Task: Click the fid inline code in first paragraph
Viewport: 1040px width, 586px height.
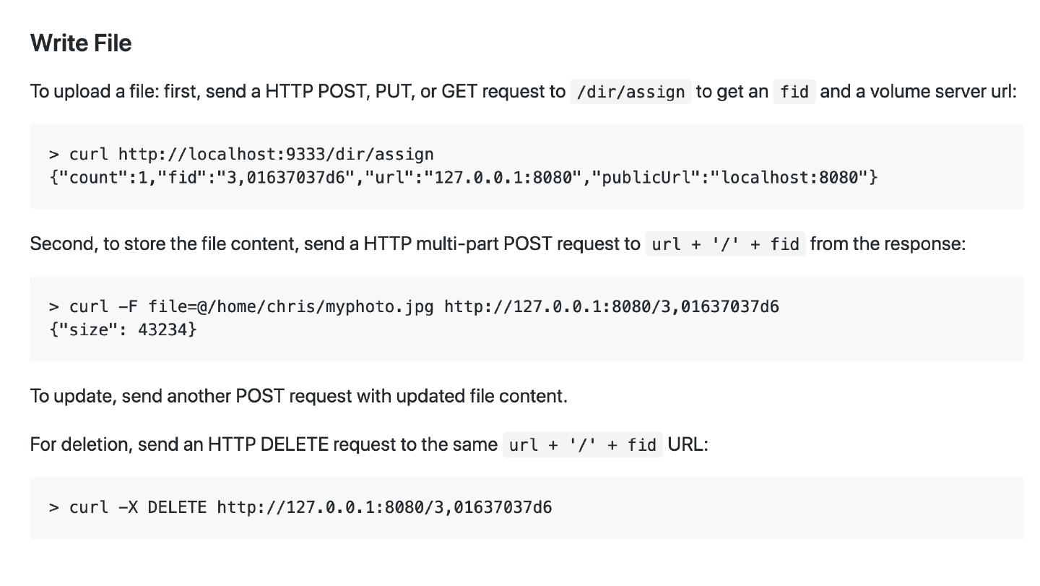Action: (x=794, y=92)
